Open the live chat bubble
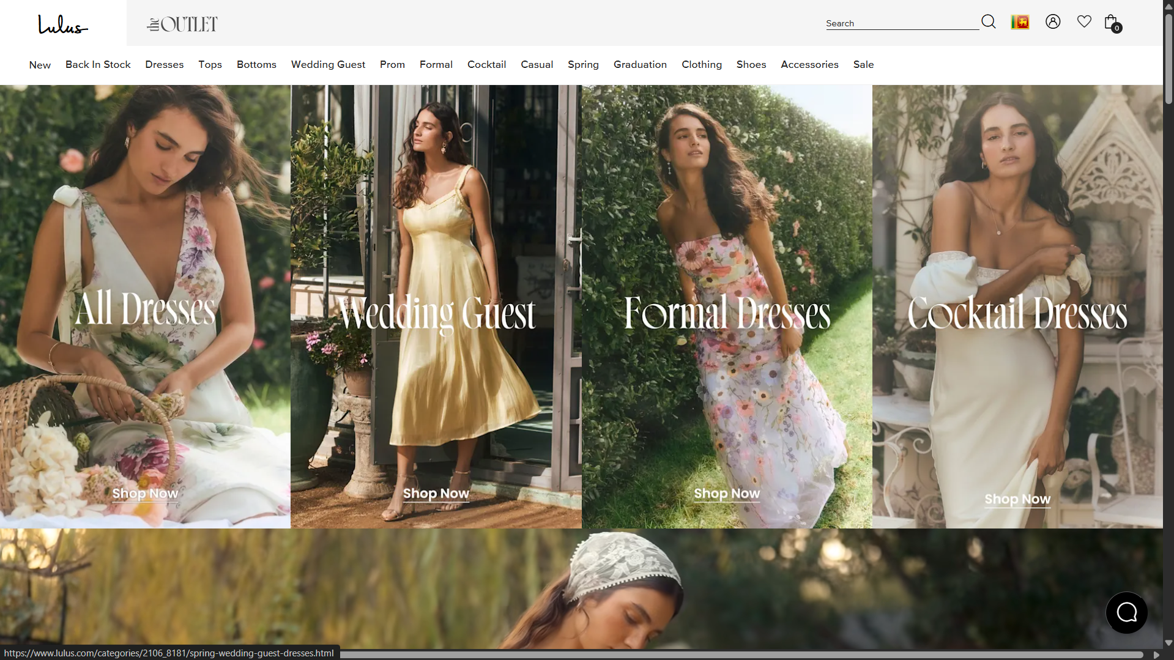 tap(1126, 612)
